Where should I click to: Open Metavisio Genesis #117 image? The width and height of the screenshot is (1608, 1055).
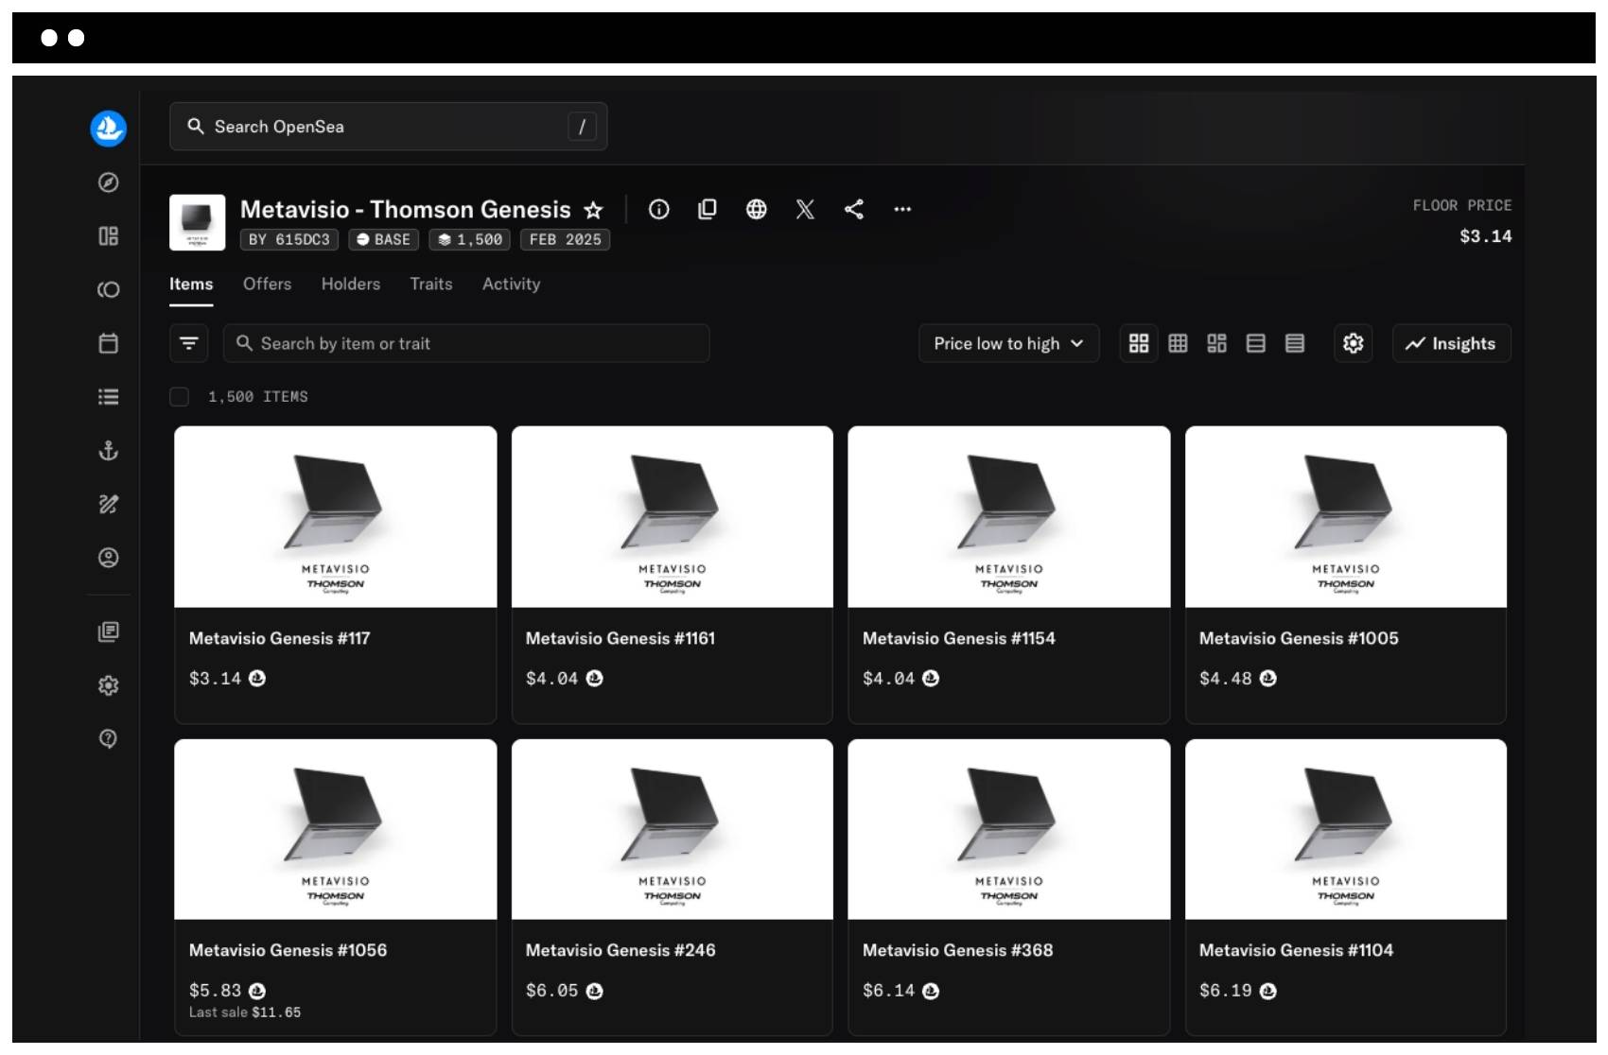pos(336,517)
